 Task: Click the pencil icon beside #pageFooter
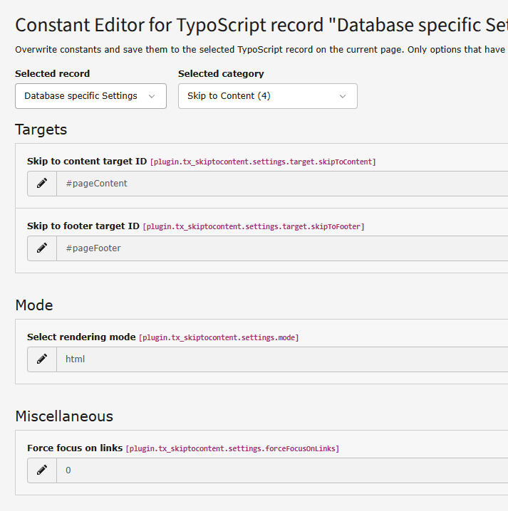pyautogui.click(x=42, y=248)
